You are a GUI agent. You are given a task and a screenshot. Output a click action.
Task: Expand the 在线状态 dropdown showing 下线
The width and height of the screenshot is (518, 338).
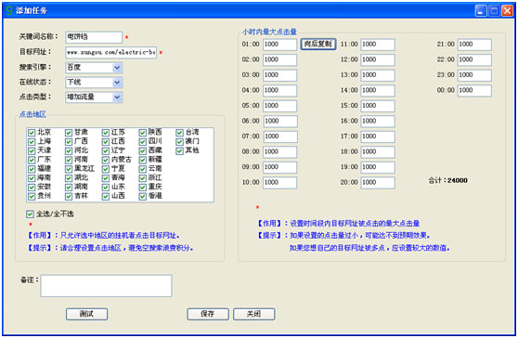(x=94, y=83)
